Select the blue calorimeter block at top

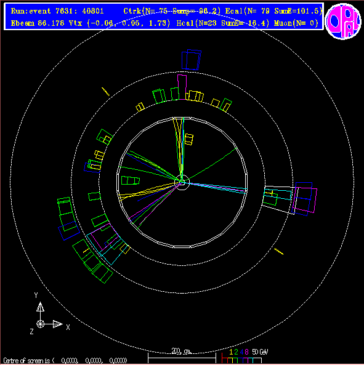(191, 60)
